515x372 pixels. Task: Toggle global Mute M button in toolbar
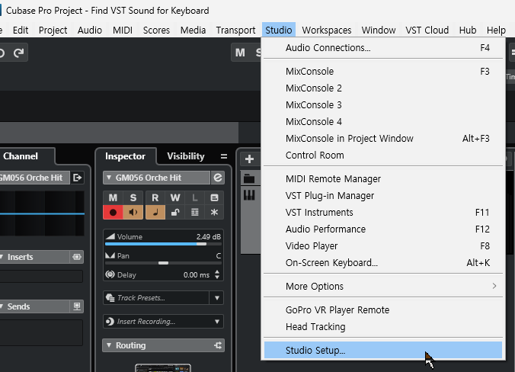click(x=240, y=53)
